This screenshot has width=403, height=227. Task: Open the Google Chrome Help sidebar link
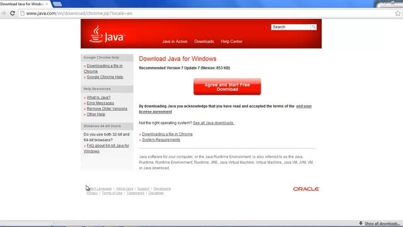[105, 77]
